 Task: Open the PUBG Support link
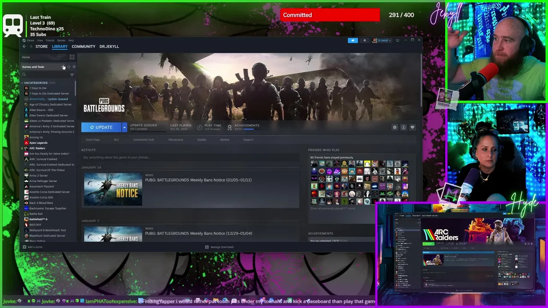pyautogui.click(x=248, y=139)
